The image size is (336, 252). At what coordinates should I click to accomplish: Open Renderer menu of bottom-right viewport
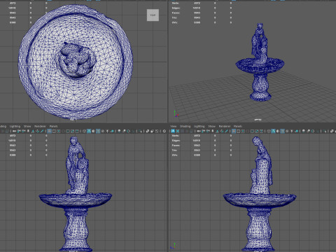coord(225,126)
